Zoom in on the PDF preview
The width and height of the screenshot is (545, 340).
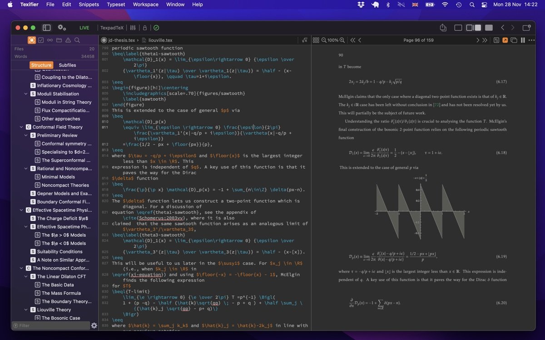342,40
